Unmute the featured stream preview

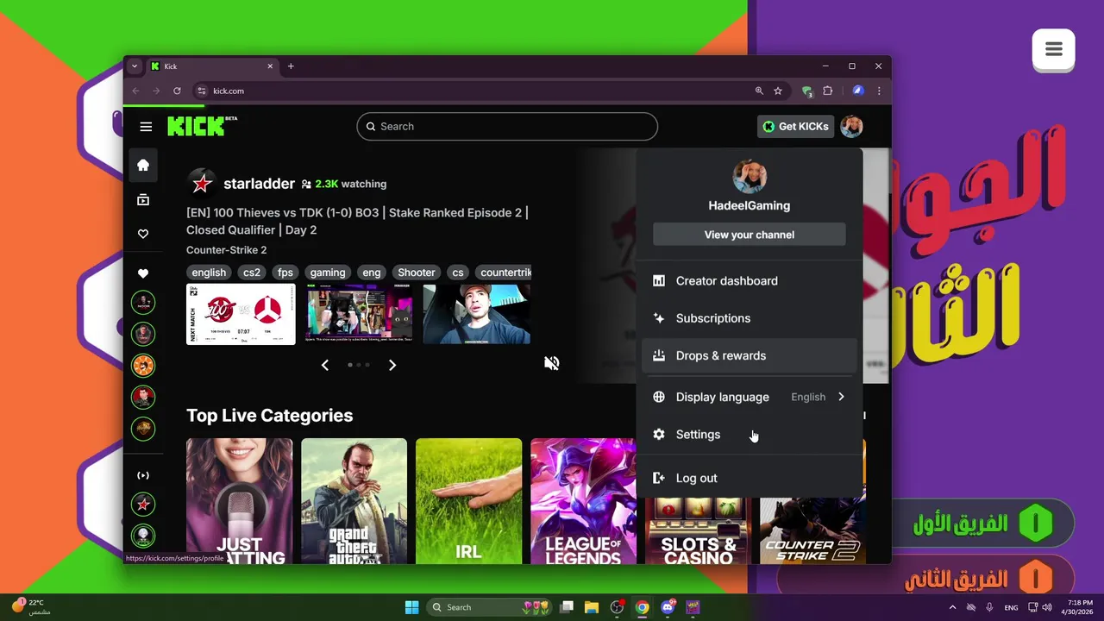[552, 363]
